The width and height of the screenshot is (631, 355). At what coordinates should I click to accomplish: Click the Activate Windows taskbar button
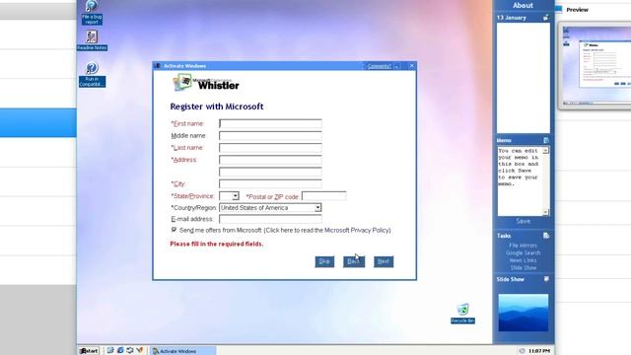[x=182, y=351]
